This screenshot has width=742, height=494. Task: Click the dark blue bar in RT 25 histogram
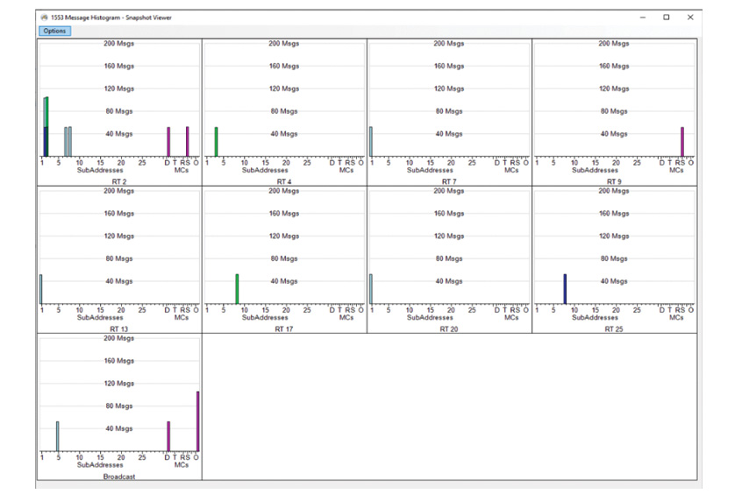565,288
